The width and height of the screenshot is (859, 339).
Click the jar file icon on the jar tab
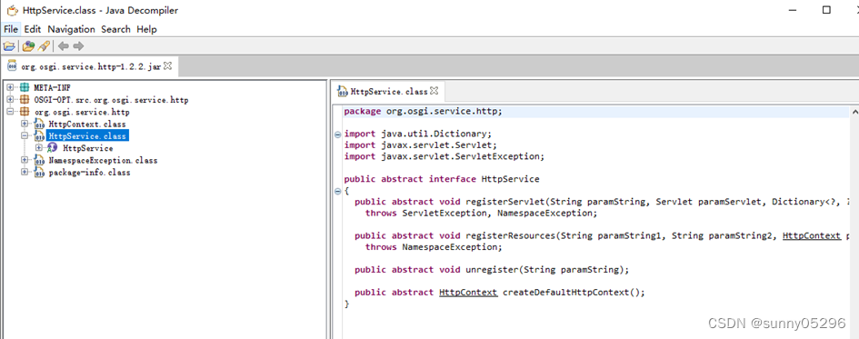click(x=12, y=66)
